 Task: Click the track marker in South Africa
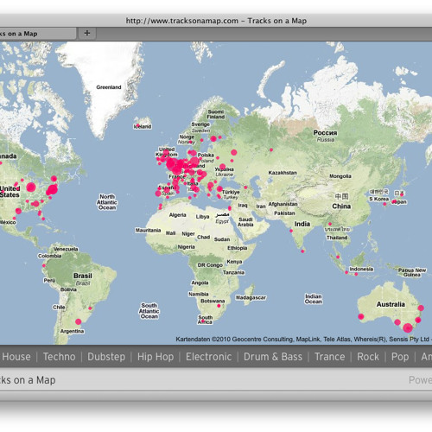click(203, 321)
